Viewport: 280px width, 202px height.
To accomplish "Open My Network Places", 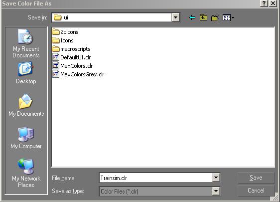I will point(26,173).
